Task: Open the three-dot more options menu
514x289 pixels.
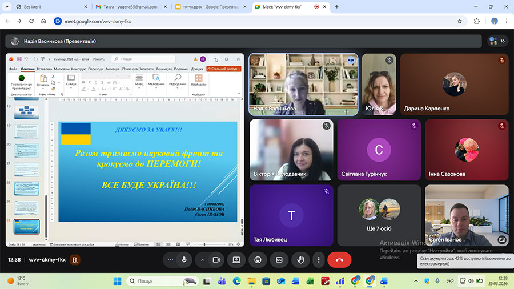Action: [x=319, y=259]
